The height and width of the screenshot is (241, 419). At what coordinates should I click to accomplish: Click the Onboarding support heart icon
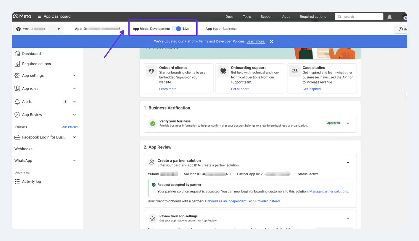pos(223,71)
